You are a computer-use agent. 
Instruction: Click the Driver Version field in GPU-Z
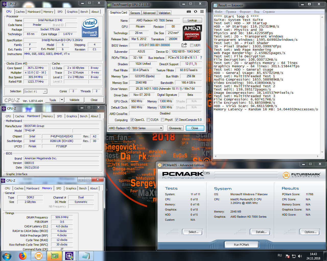click(x=165, y=89)
